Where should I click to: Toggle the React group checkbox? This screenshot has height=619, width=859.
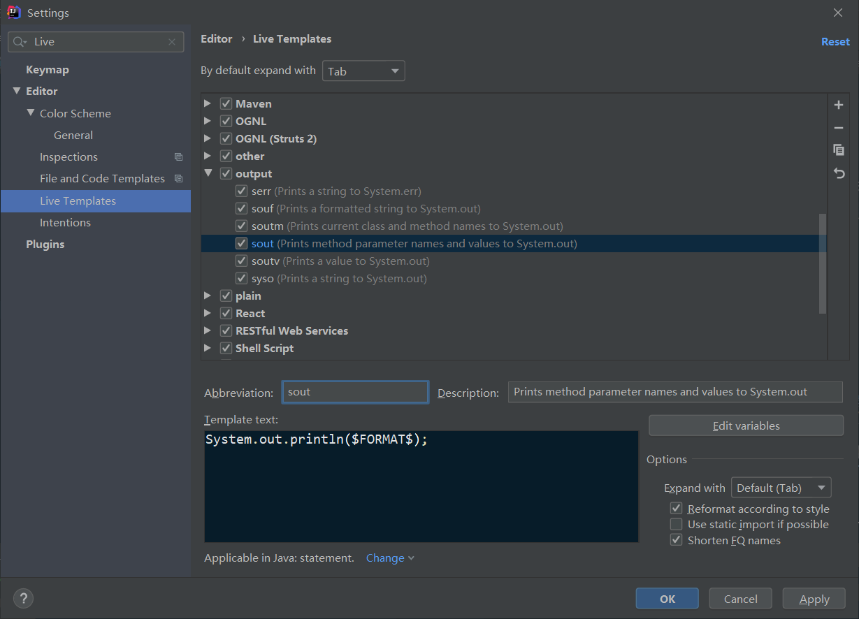(226, 314)
